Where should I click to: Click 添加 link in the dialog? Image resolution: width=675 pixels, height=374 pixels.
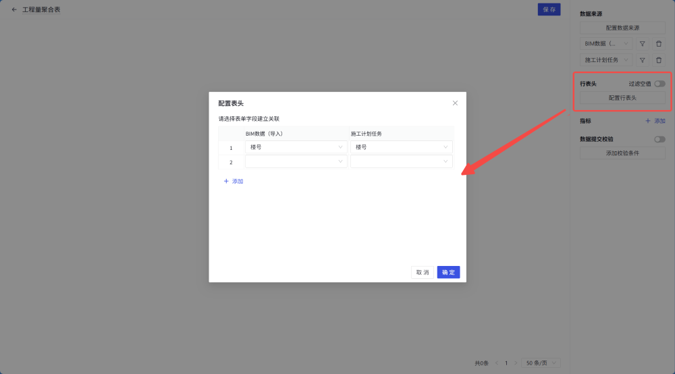[x=234, y=182]
